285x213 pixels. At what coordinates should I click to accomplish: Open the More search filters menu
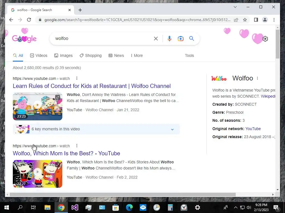pos(137,55)
